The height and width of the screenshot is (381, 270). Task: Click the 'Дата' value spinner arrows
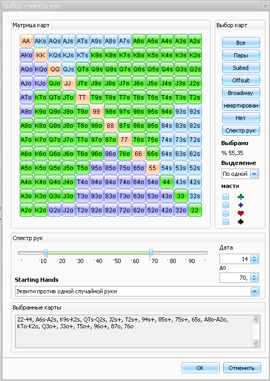[254, 259]
